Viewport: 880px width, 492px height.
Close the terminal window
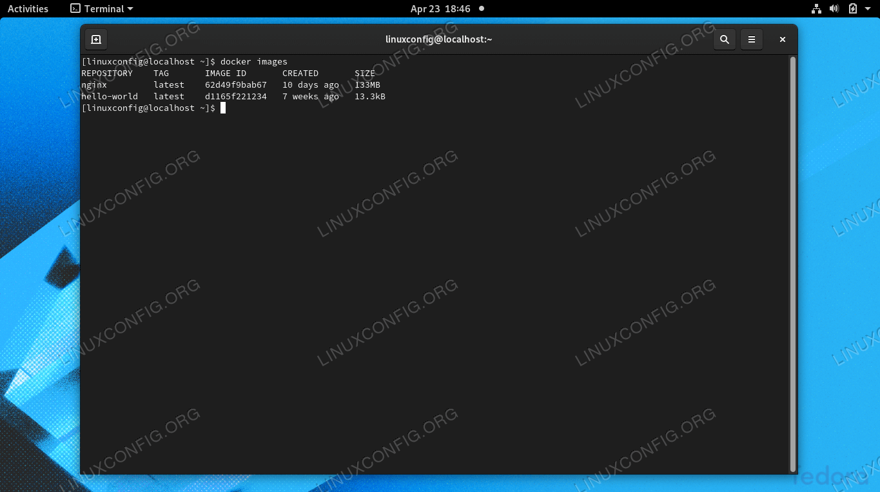click(x=782, y=39)
